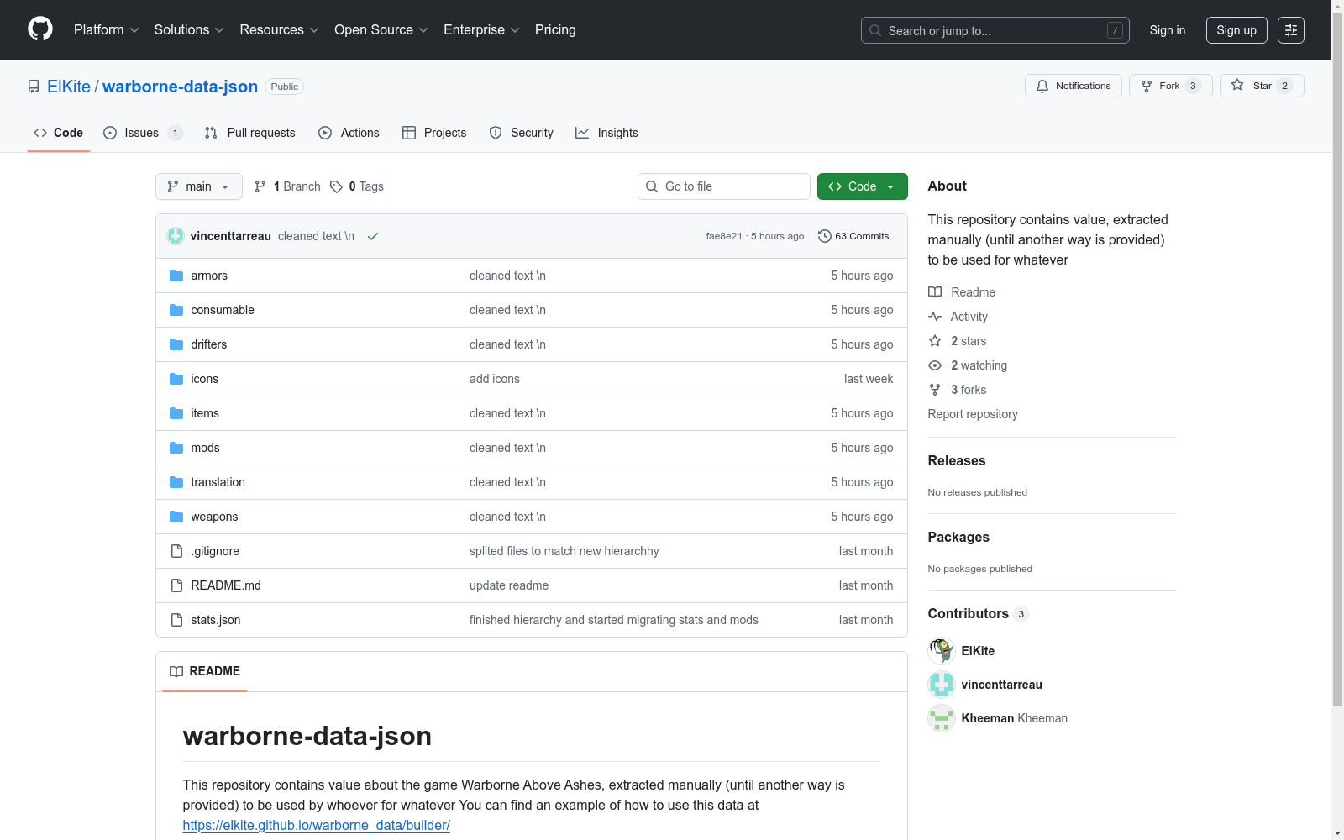
Task: Click the 0 Tags link
Action: click(357, 186)
